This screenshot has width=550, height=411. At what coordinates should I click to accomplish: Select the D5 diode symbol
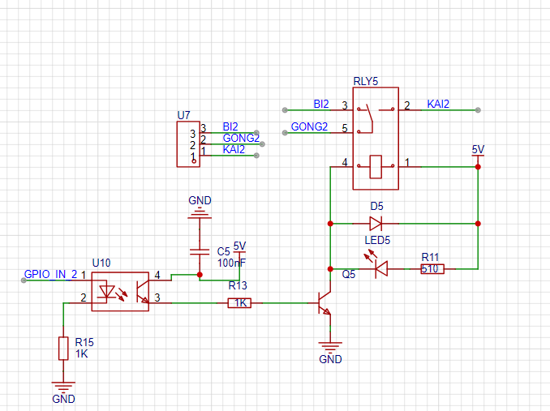pos(376,223)
